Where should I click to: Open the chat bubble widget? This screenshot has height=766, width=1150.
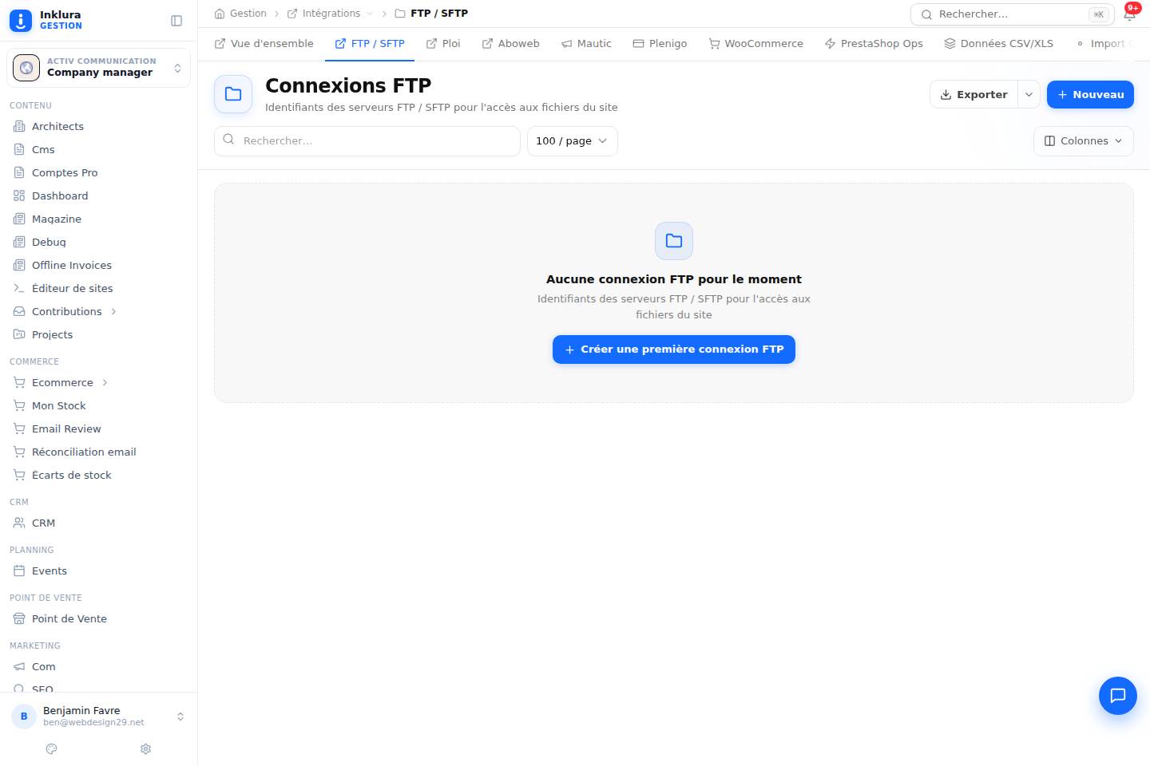(x=1118, y=696)
